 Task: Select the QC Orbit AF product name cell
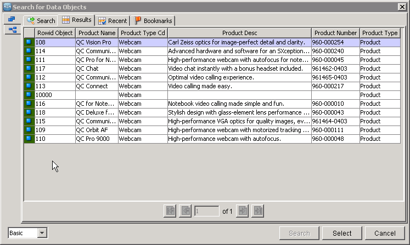pyautogui.click(x=97, y=130)
